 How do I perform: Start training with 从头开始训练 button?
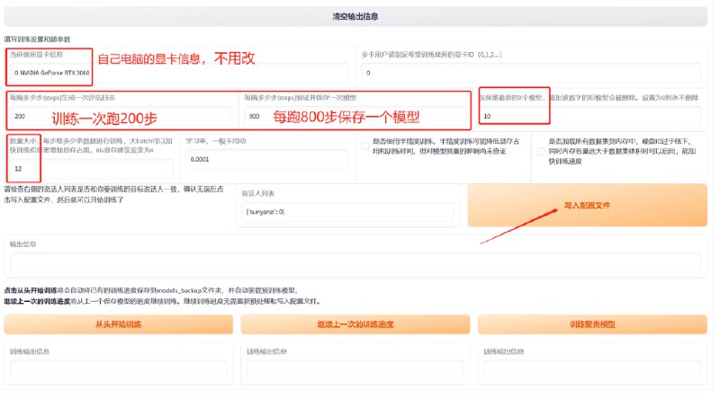click(x=119, y=324)
